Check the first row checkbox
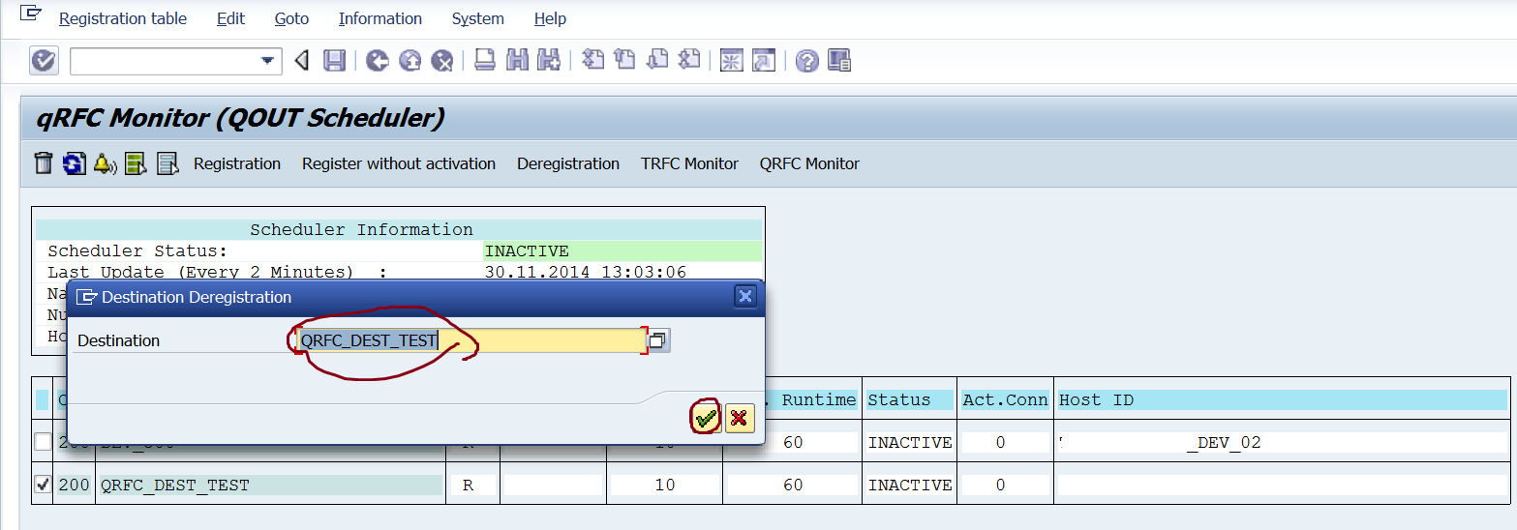This screenshot has width=1517, height=530. [43, 442]
